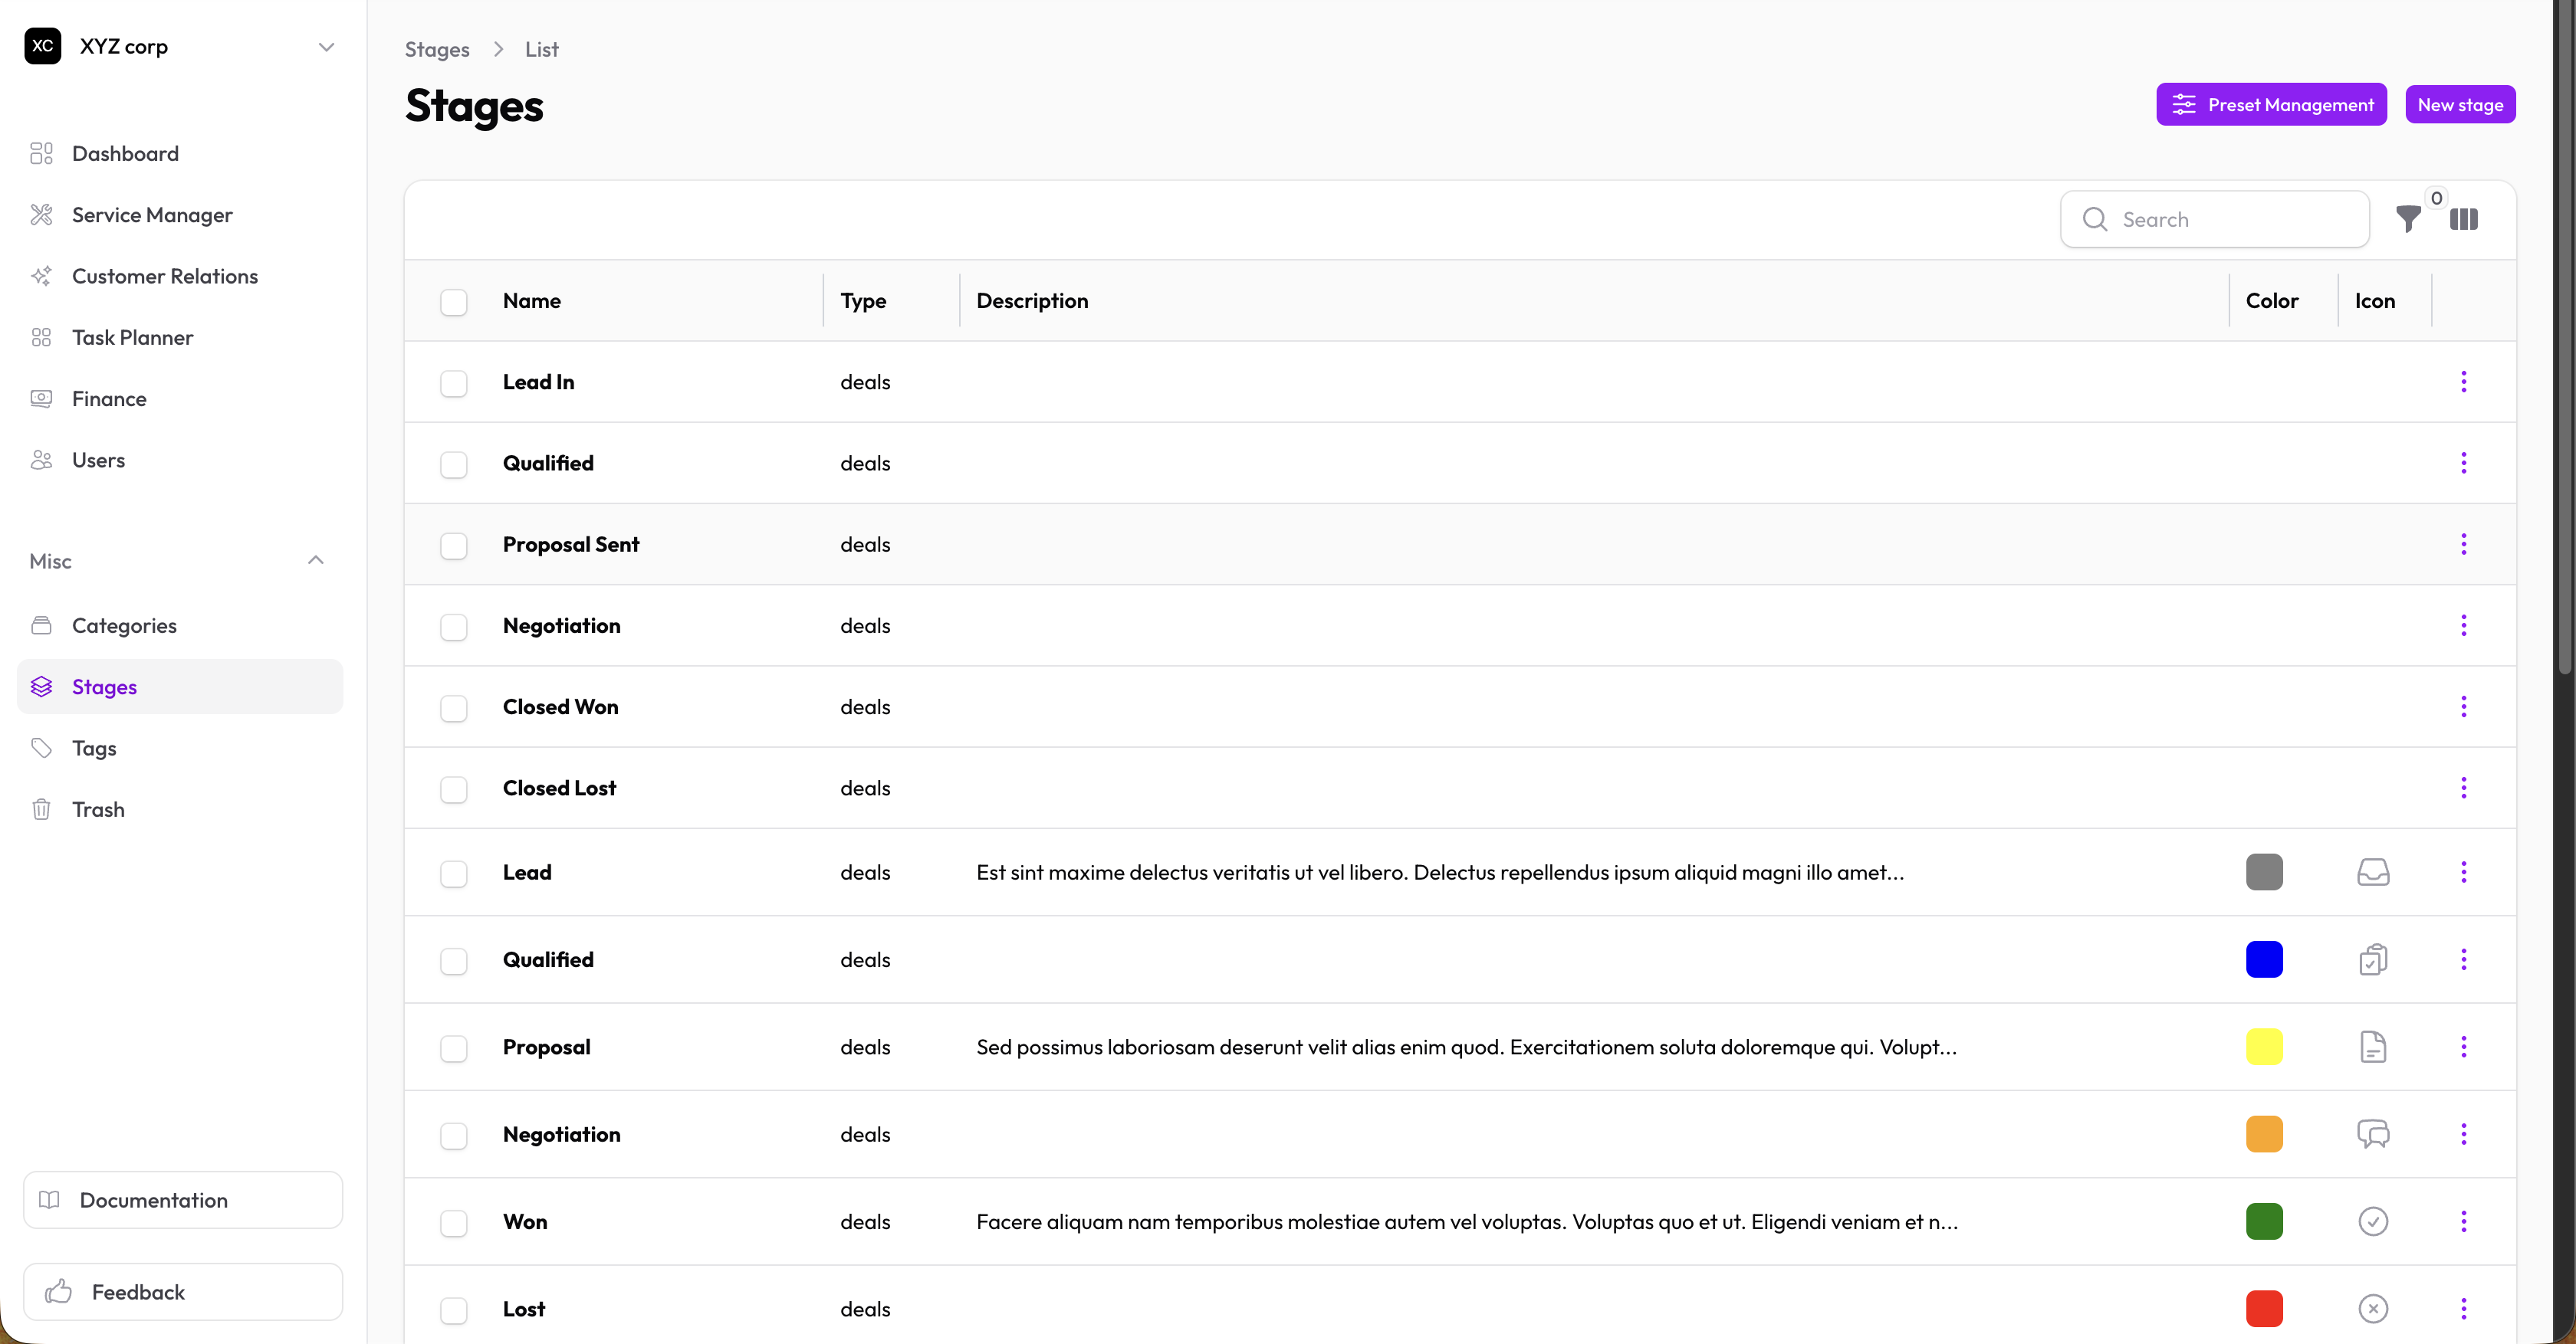
Task: Click the Dashboard grid icon in sidebar
Action: coord(41,153)
